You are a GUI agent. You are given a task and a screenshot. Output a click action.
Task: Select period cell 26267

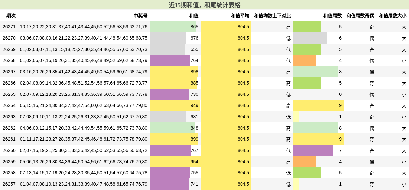pyautogui.click(x=9, y=72)
